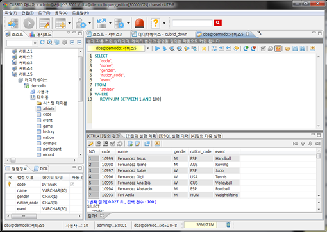
Task: Switch to the [4] multi-query execution tab
Action: click(x=206, y=136)
